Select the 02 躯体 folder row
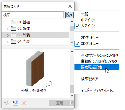The image size is (125, 110). 35,29
